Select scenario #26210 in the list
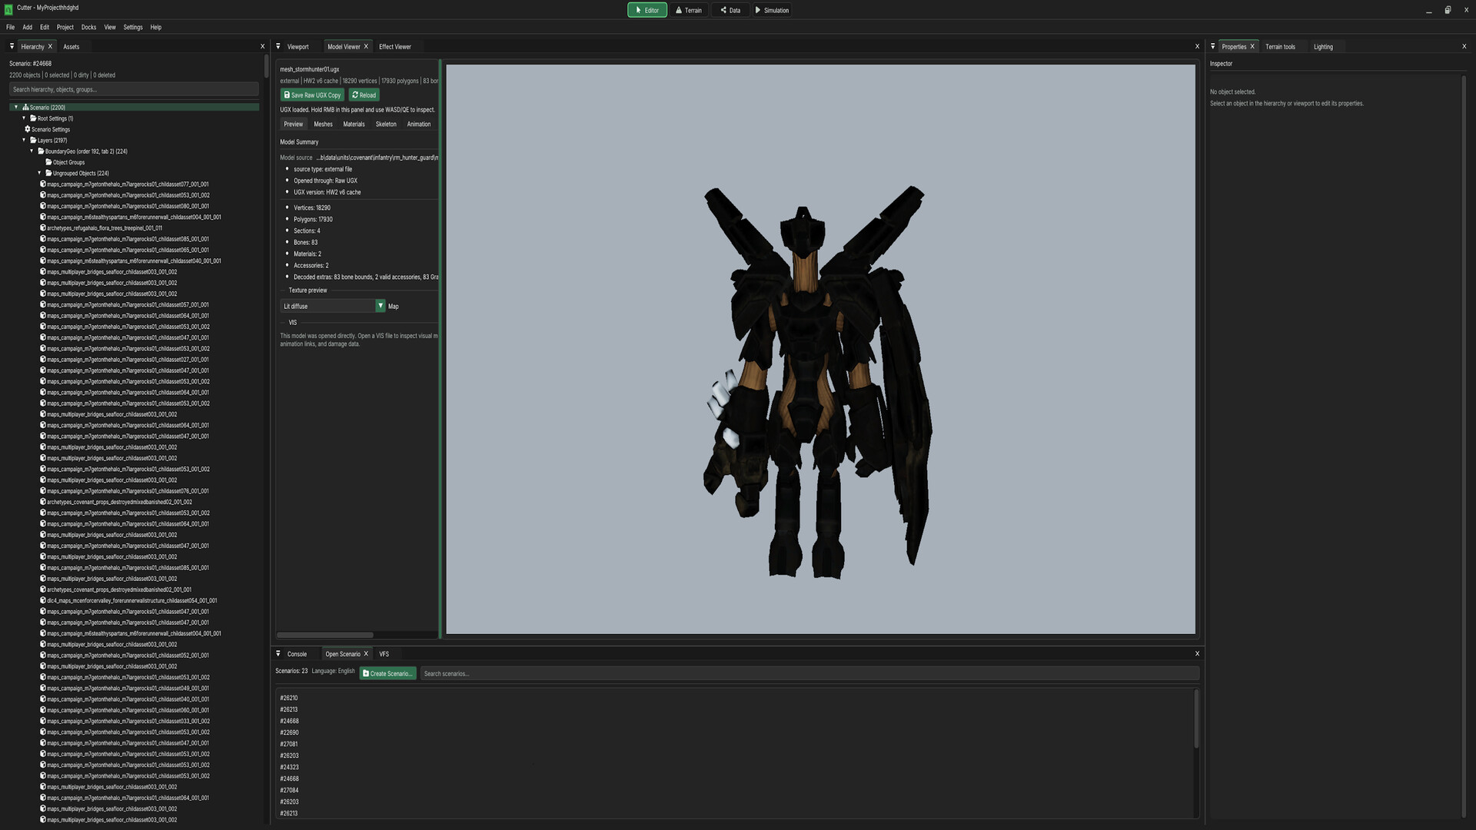 [289, 699]
